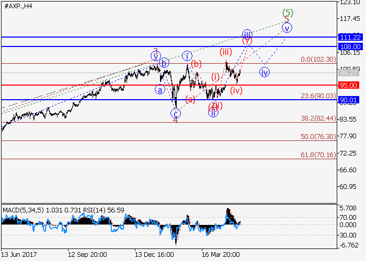
Task: Click the red (a) wave label
Action: pyautogui.click(x=191, y=98)
